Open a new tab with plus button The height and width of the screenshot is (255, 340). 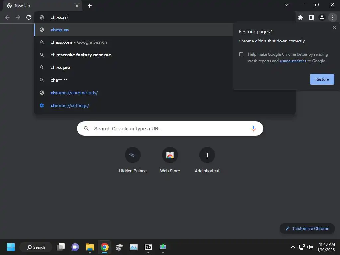click(x=90, y=6)
